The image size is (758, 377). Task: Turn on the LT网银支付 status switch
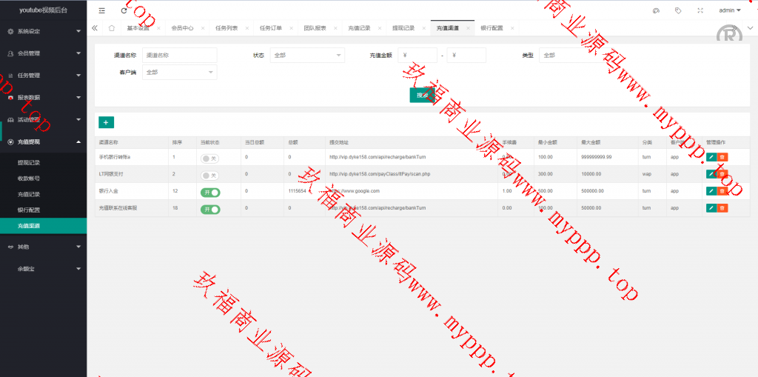[210, 175]
